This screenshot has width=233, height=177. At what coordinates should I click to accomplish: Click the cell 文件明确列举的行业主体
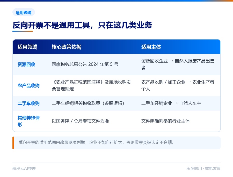165,121
